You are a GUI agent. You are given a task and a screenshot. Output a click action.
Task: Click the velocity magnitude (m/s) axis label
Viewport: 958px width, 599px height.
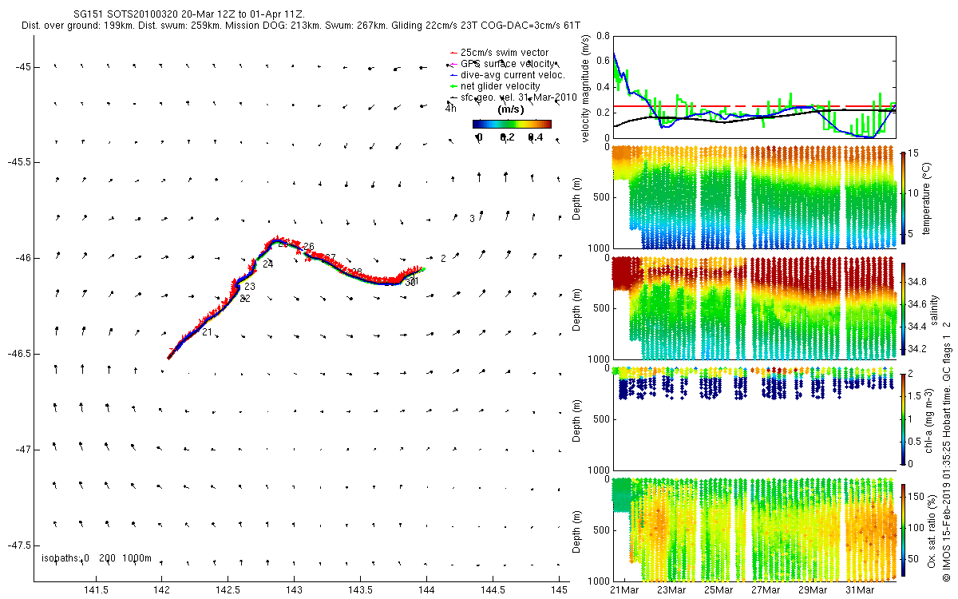tap(587, 88)
